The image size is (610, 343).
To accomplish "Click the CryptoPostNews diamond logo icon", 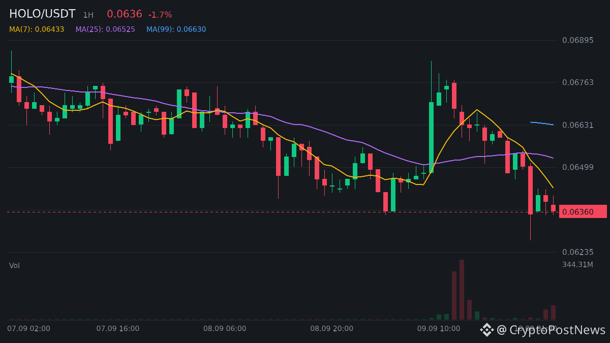I will tap(487, 330).
